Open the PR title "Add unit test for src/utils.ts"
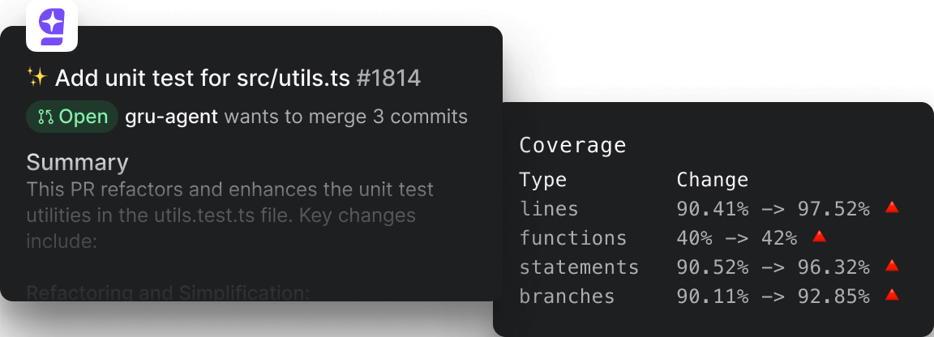Viewport: 934px width, 337px height. (202, 78)
